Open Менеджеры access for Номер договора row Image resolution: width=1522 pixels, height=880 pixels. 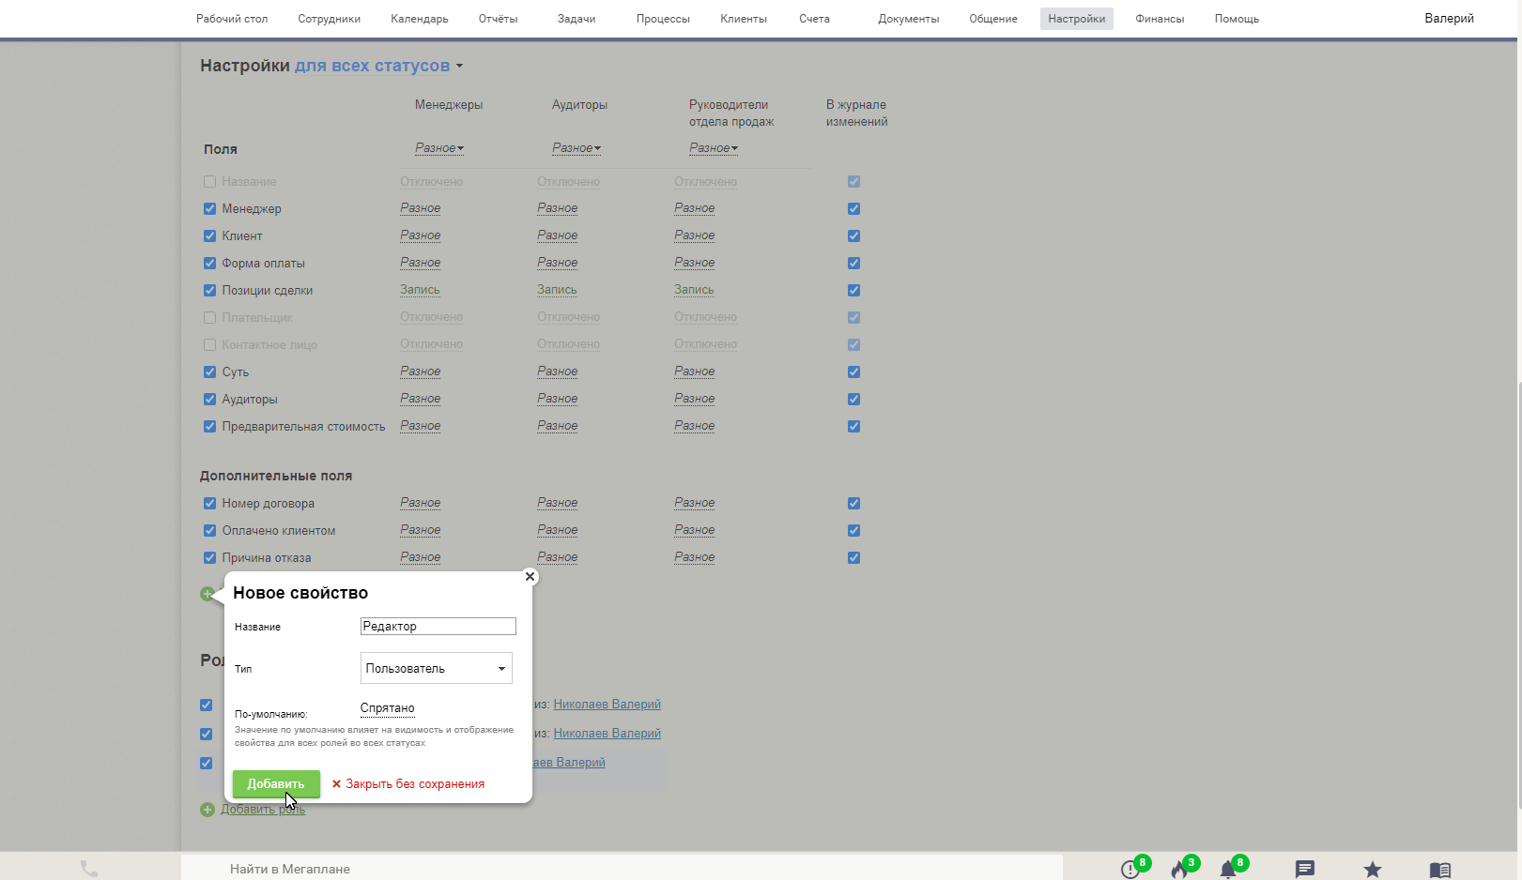[x=421, y=503]
